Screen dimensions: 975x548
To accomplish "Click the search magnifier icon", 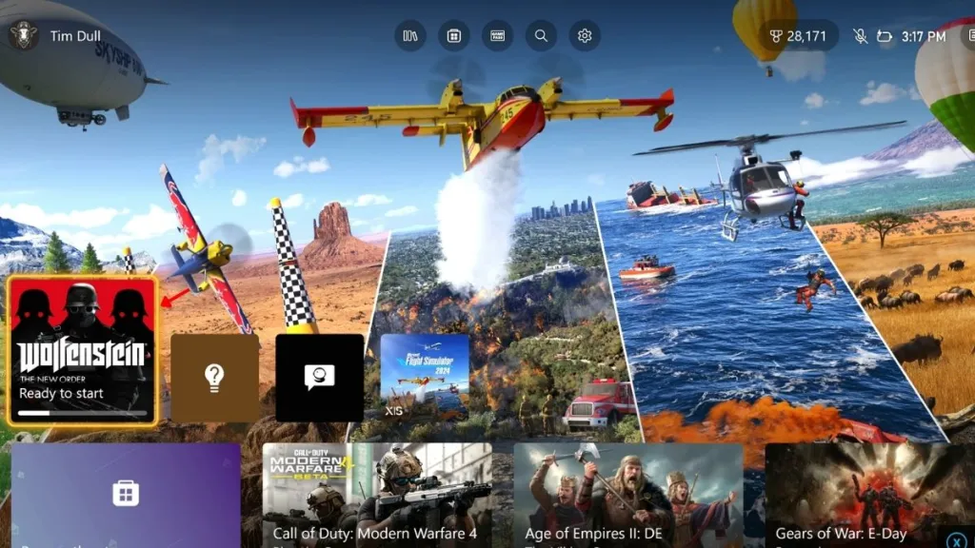I will 541,36.
